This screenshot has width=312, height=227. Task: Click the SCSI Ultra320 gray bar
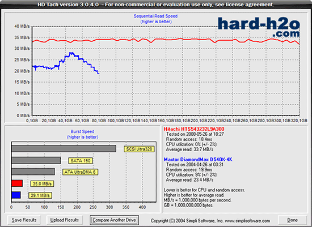(64, 149)
